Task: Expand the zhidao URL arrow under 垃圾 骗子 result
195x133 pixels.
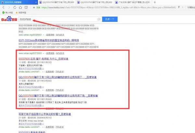Action: click(x=43, y=72)
